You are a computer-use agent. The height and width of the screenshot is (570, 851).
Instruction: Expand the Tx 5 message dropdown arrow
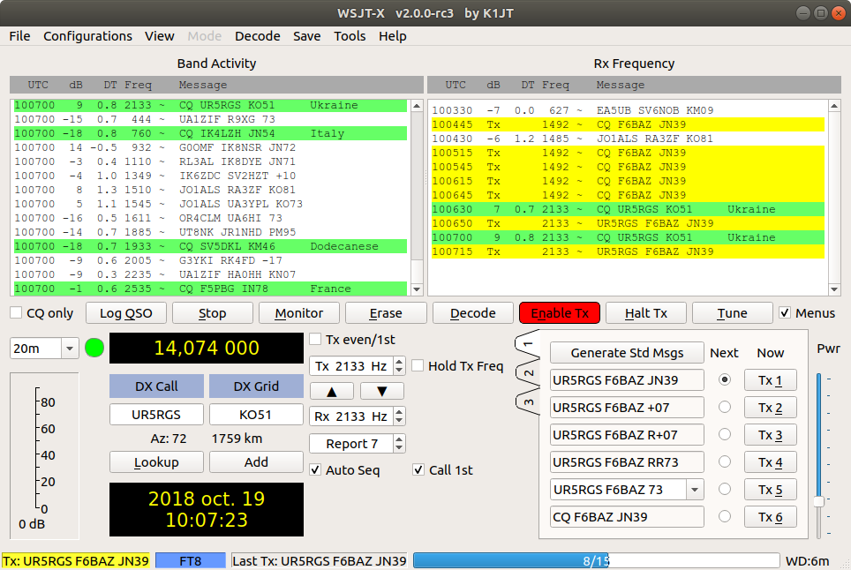695,490
